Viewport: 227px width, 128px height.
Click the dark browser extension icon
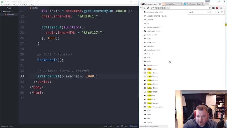pyautogui.click(x=213, y=8)
